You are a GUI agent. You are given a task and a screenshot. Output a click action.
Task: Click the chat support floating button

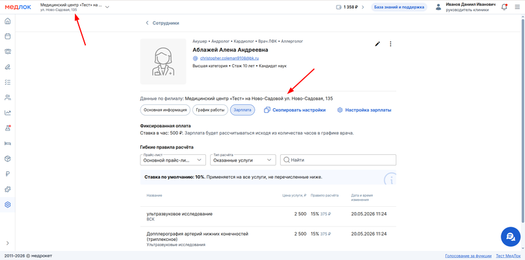[x=511, y=237]
